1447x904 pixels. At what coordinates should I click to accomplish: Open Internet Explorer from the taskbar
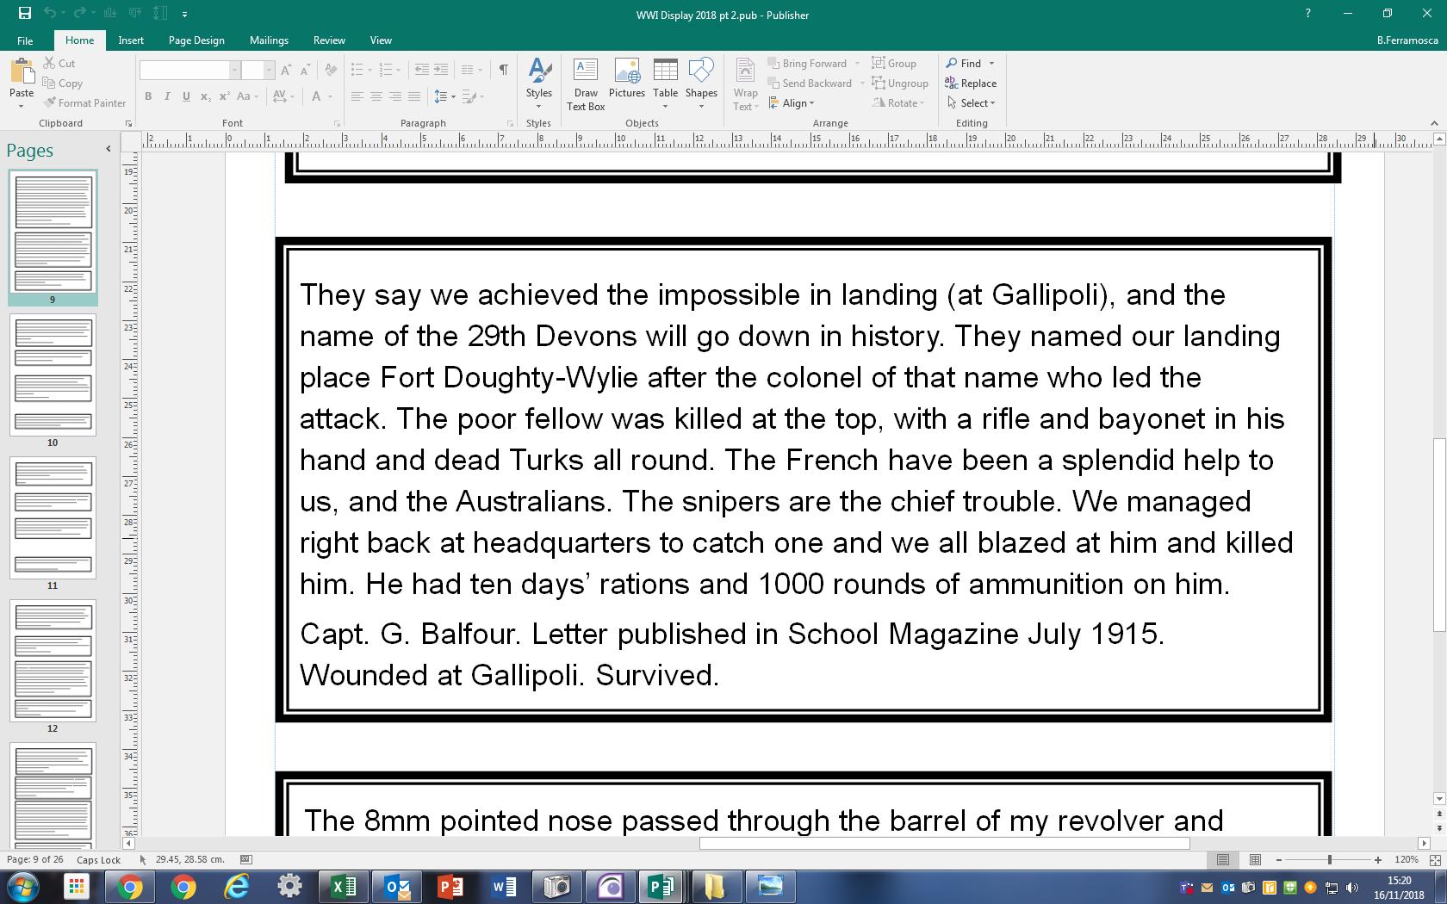[x=237, y=886]
